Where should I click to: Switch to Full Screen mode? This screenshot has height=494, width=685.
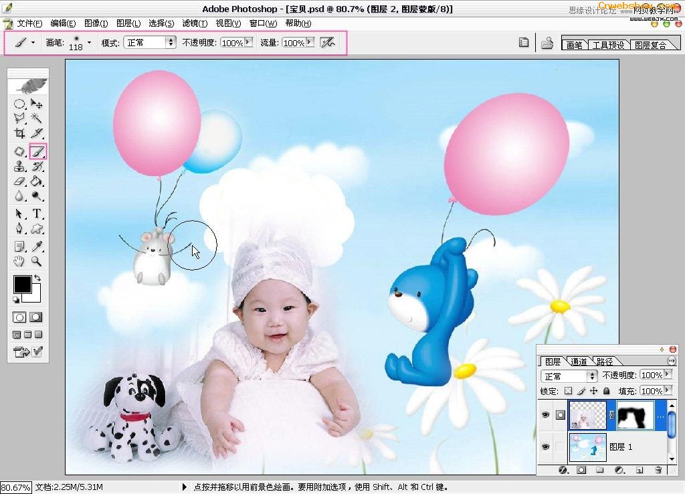pyautogui.click(x=39, y=335)
